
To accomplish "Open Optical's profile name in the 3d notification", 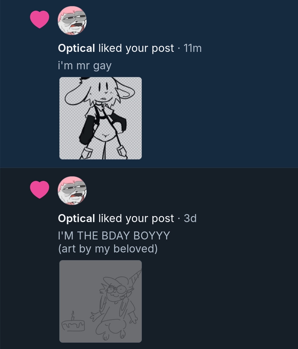I will tap(76, 219).
